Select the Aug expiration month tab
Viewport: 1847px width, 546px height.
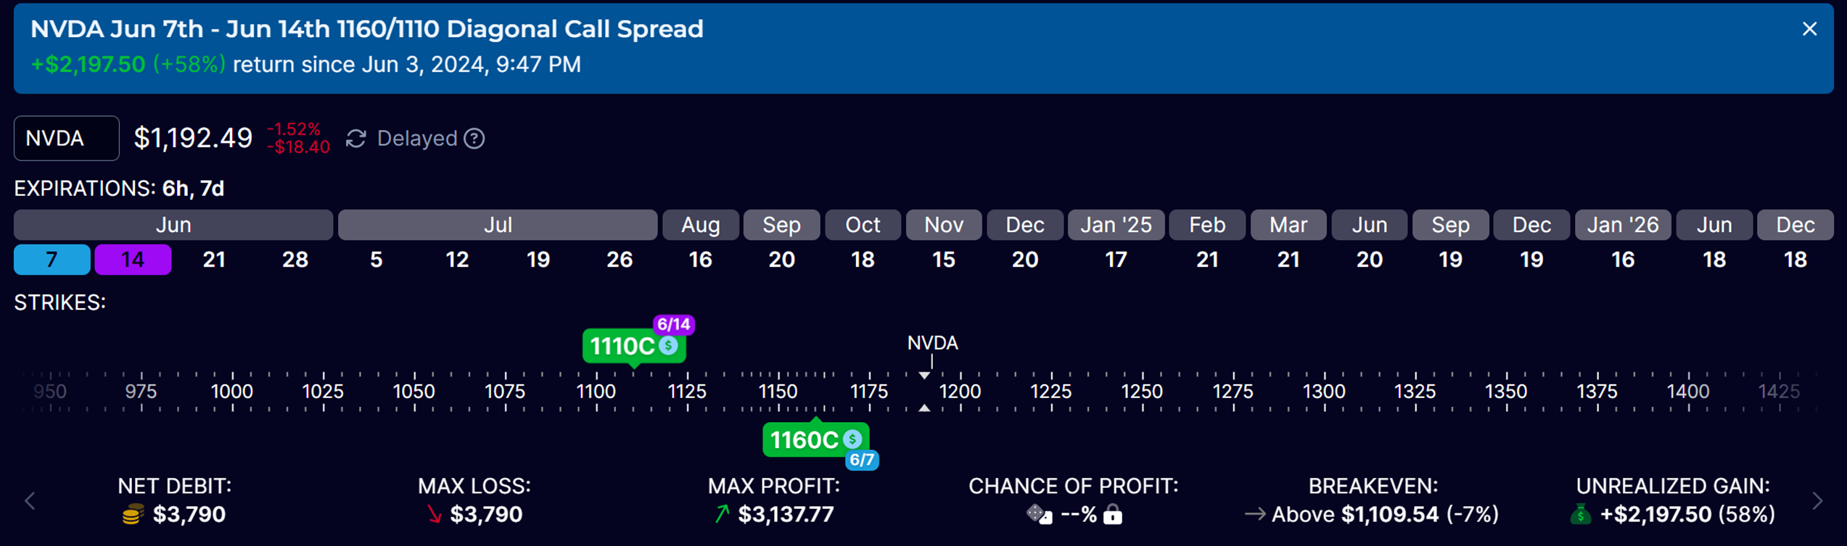[x=700, y=225]
